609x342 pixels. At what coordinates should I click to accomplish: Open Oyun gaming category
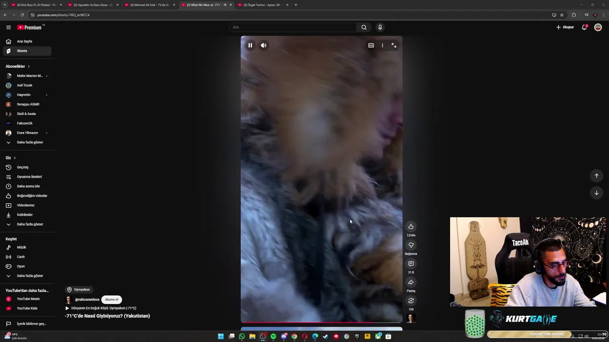click(27, 266)
